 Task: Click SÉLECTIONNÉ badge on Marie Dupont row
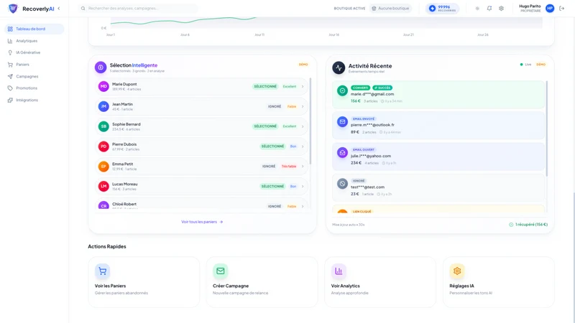pyautogui.click(x=265, y=86)
